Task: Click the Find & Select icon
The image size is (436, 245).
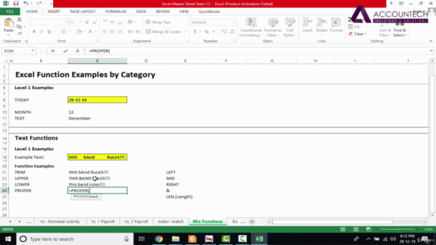Action: (400, 29)
